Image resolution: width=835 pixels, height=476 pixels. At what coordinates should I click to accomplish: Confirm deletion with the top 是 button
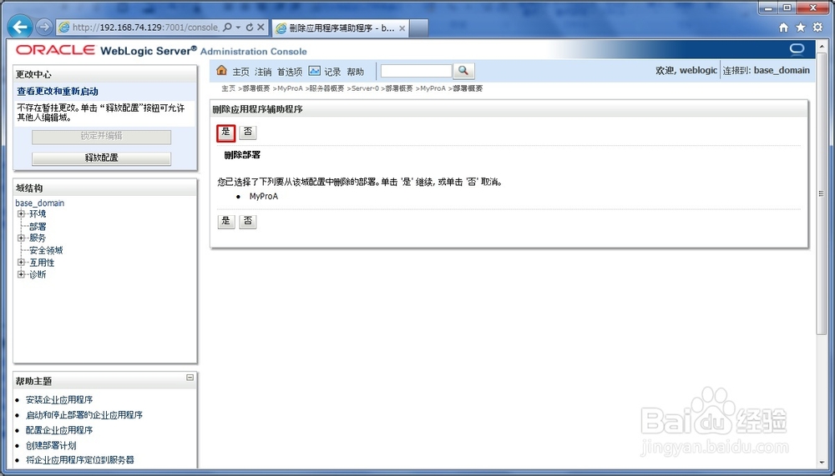[x=225, y=133]
